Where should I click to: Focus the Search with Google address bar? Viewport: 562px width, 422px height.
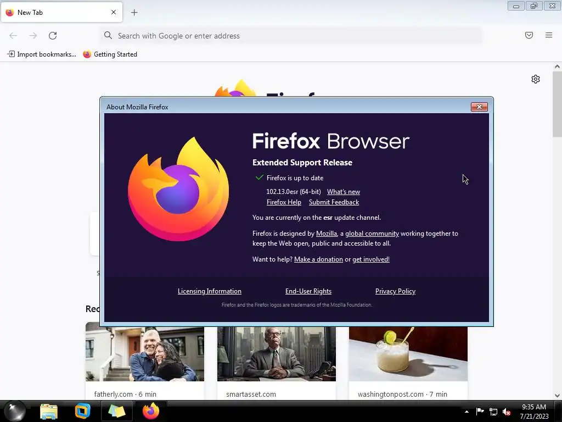(x=291, y=36)
